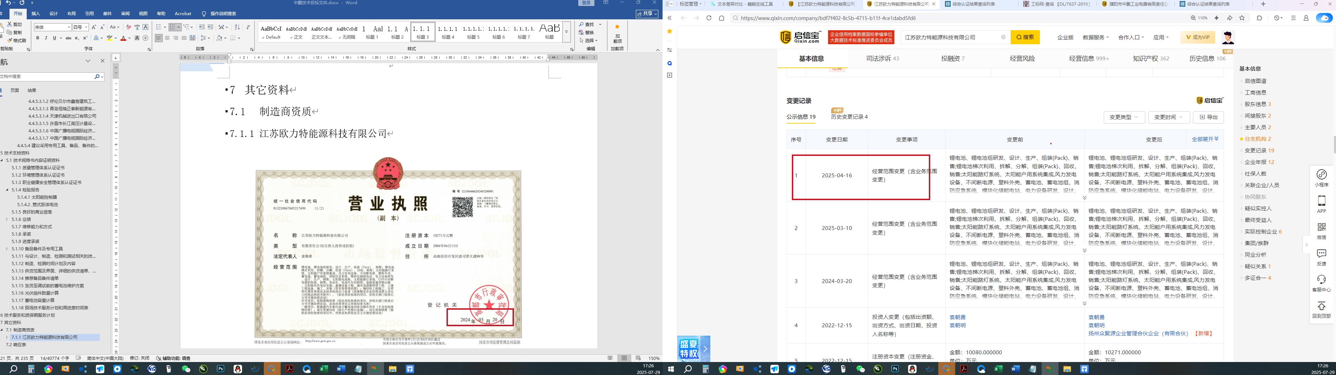The height and width of the screenshot is (375, 1336).
Task: Open the Add-ins (加载项) button
Action: point(617,34)
